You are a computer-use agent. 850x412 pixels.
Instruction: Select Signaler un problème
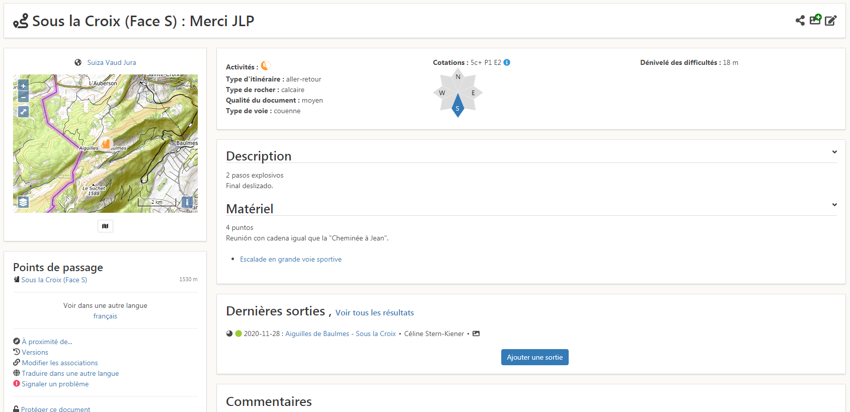(55, 384)
